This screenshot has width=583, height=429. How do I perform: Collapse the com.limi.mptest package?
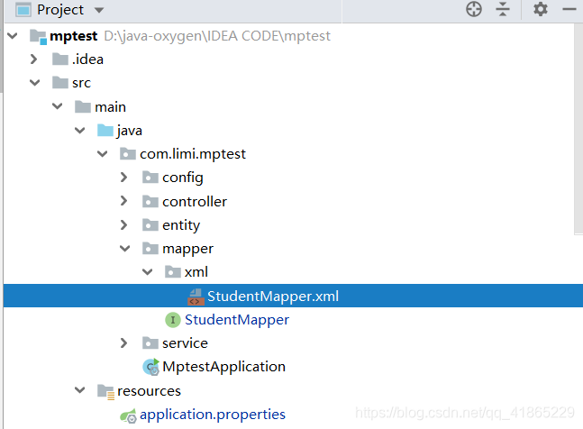click(102, 154)
